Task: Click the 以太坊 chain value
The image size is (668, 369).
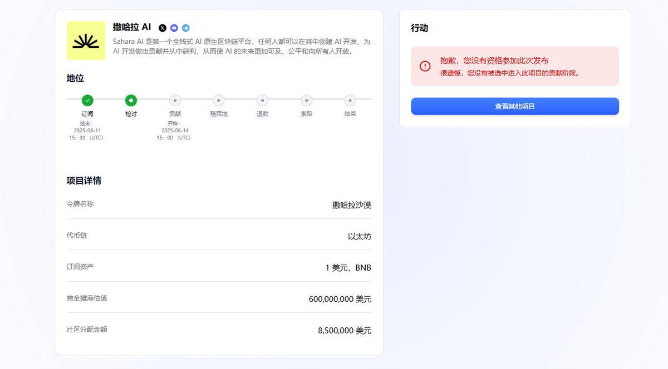Action: pyautogui.click(x=360, y=236)
